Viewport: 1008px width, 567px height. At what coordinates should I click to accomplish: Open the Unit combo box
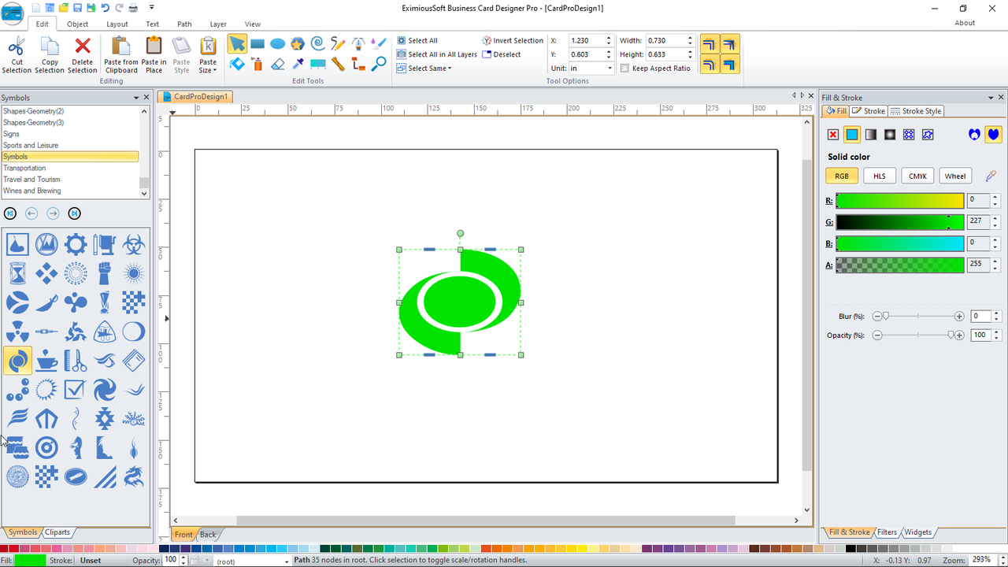(x=591, y=69)
